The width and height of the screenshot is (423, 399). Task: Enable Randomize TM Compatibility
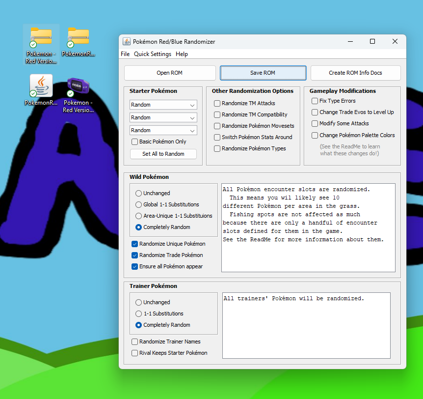tap(217, 114)
